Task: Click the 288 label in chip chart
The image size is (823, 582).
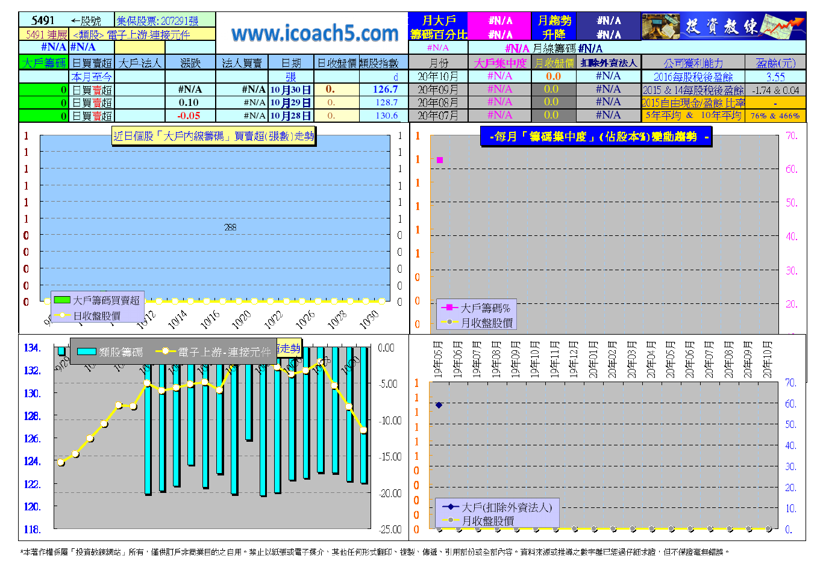Action: (x=230, y=228)
